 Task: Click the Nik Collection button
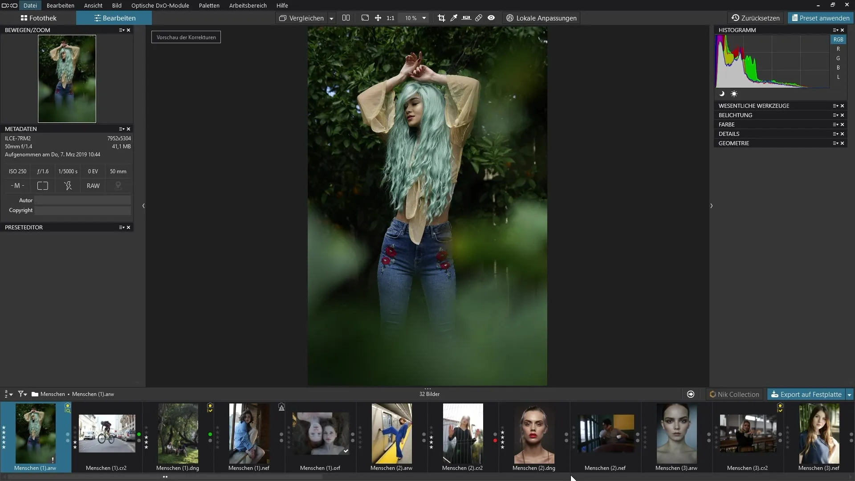point(734,394)
